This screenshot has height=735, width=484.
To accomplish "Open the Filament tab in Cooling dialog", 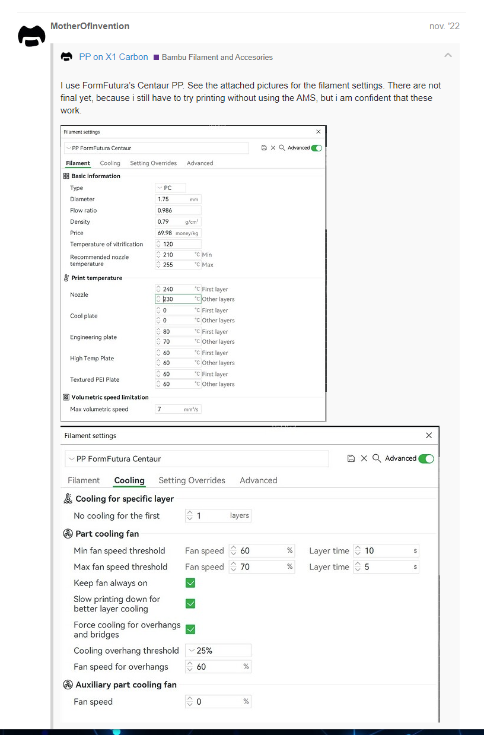I will pyautogui.click(x=84, y=480).
